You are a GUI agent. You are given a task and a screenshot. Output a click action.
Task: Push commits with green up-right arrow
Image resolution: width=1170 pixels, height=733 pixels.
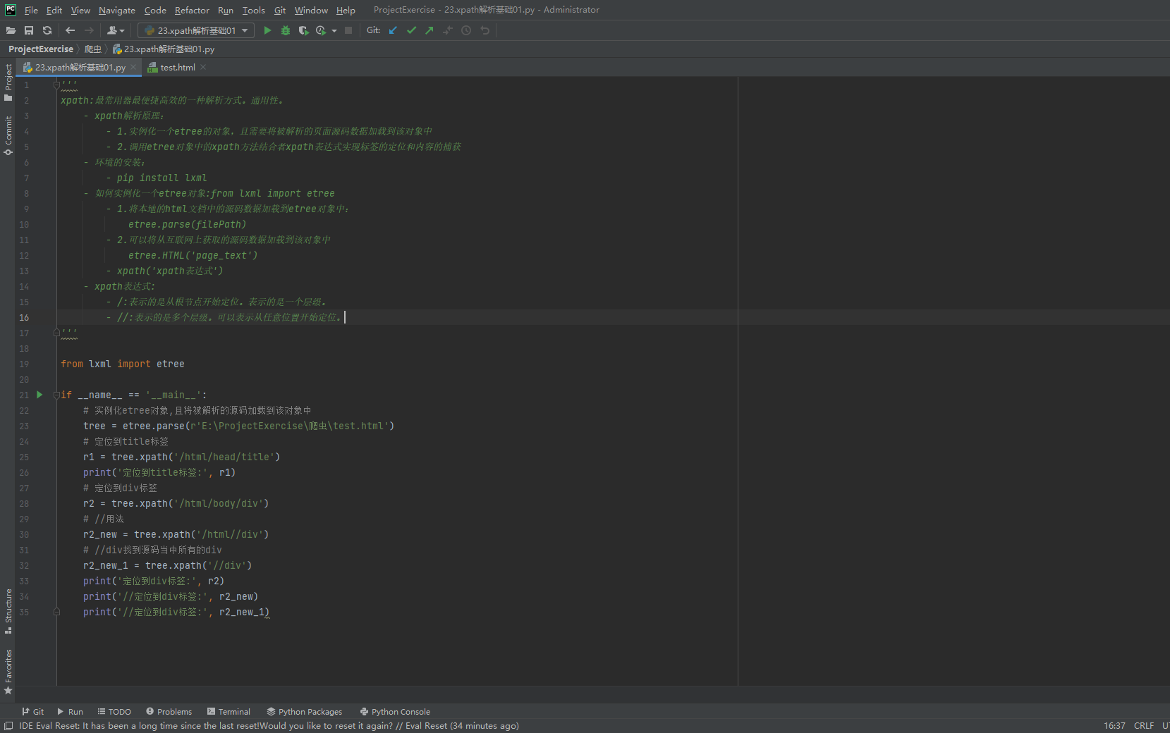(429, 30)
